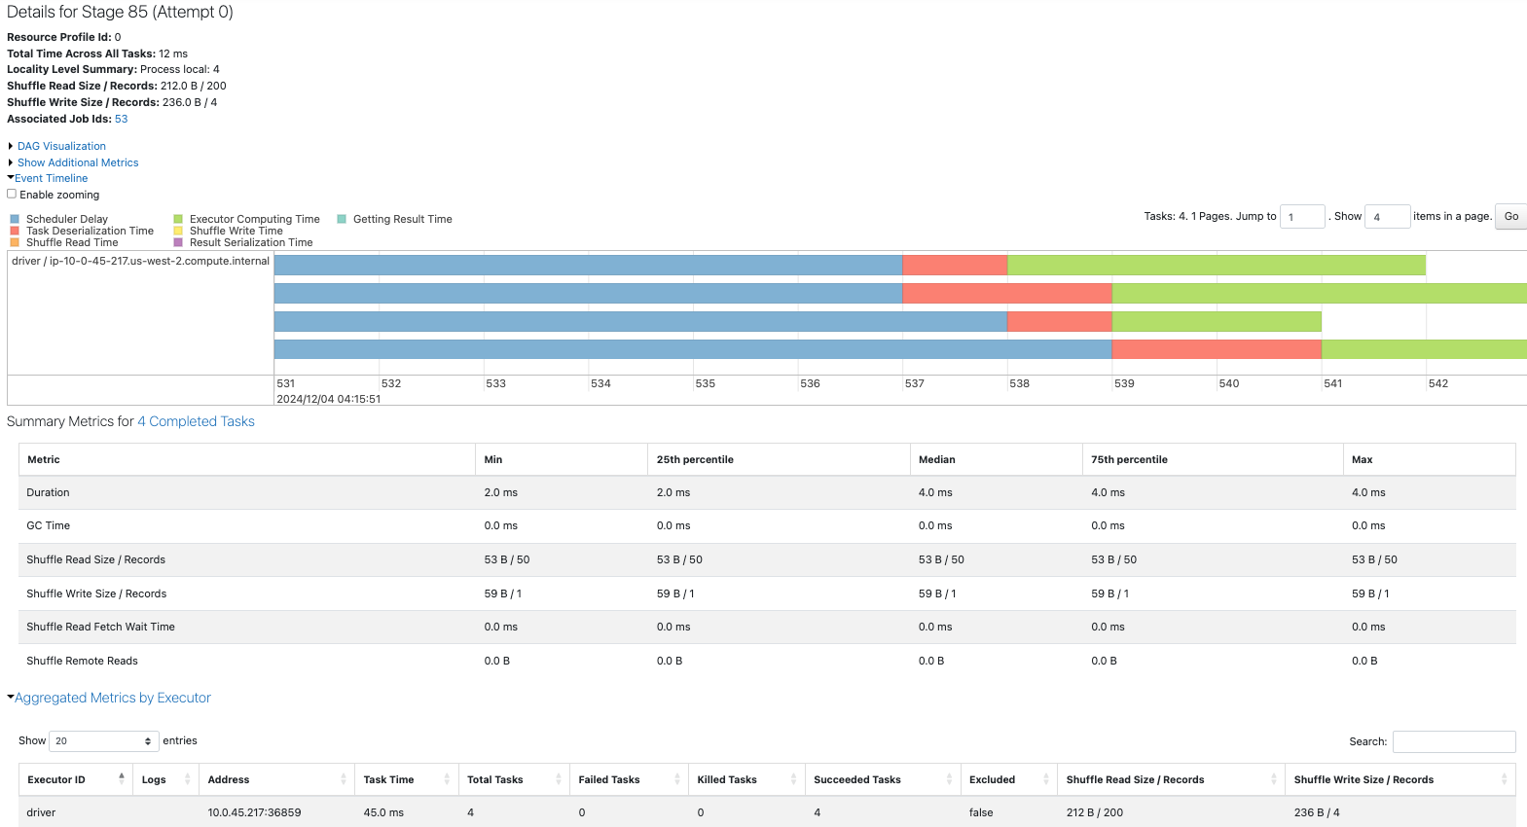The width and height of the screenshot is (1527, 827).
Task: Click red deserialization segment of bottom task bar
Action: tap(1217, 349)
